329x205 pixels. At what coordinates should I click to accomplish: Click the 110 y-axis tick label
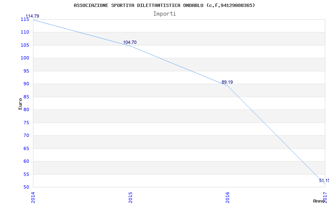25,32
